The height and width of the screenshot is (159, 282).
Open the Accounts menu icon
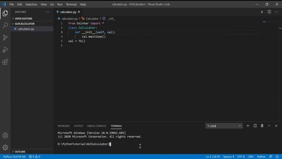click(5, 135)
